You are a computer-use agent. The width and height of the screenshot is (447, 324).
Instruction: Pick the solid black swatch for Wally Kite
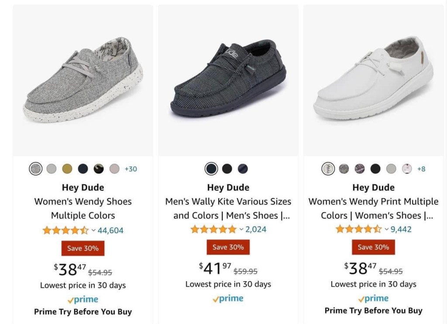pyautogui.click(x=227, y=169)
